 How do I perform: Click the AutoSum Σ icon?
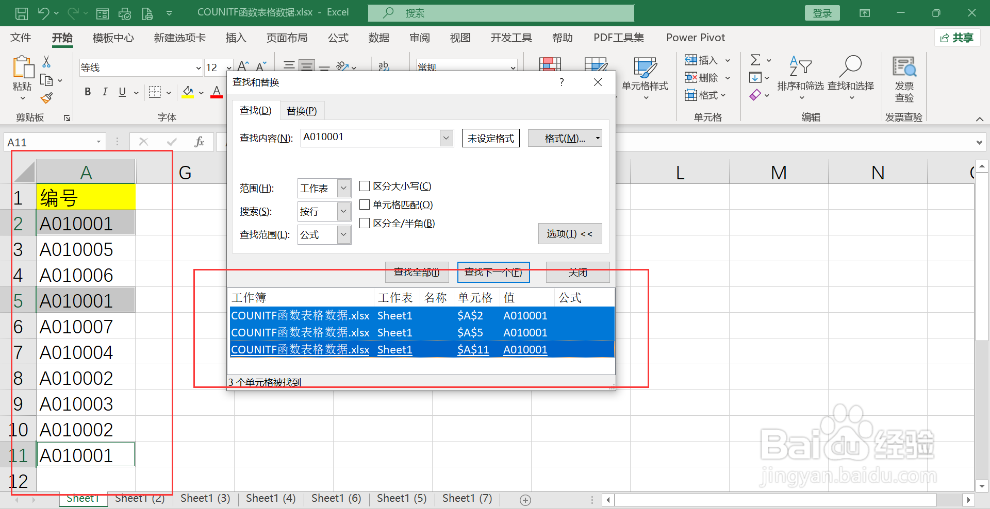pyautogui.click(x=755, y=60)
